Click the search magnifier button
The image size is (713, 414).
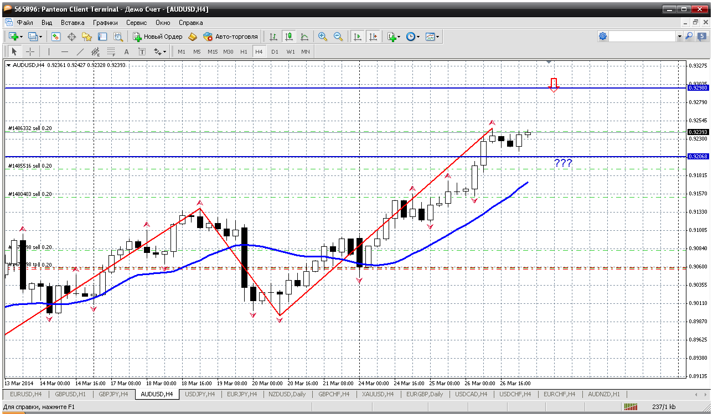click(689, 37)
